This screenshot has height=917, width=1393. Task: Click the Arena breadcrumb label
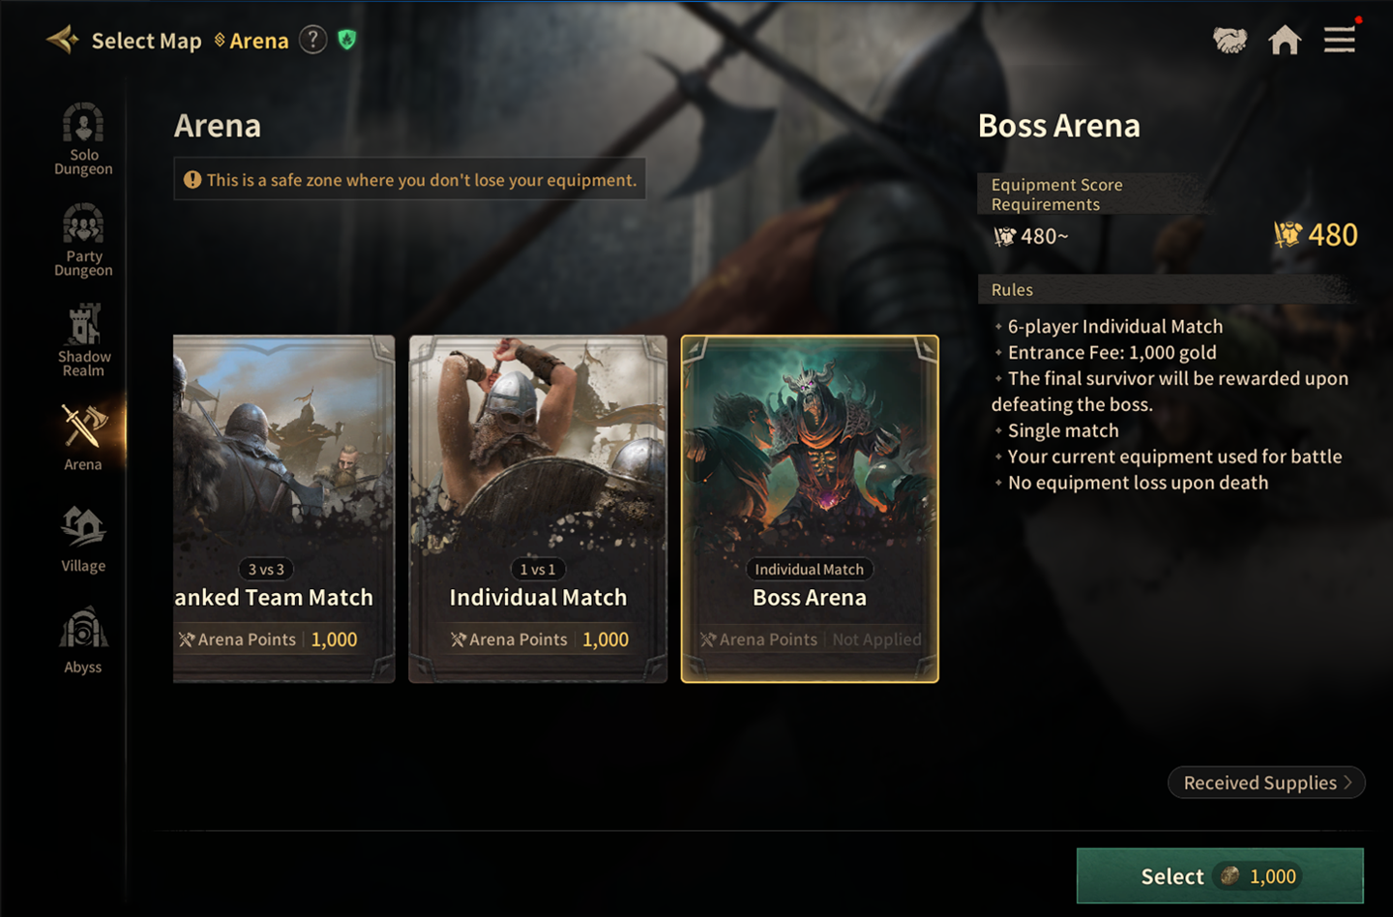point(258,41)
